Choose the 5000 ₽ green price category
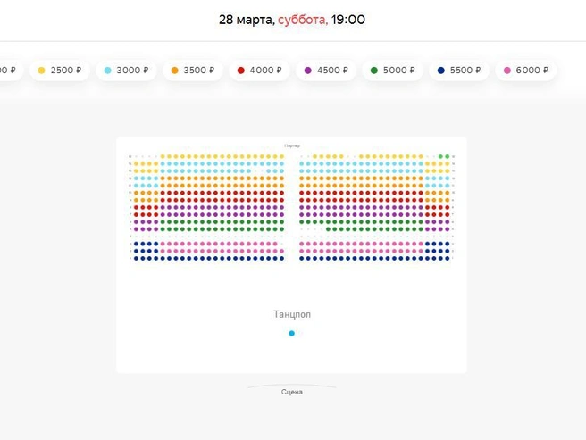This screenshot has width=586, height=440. 392,71
